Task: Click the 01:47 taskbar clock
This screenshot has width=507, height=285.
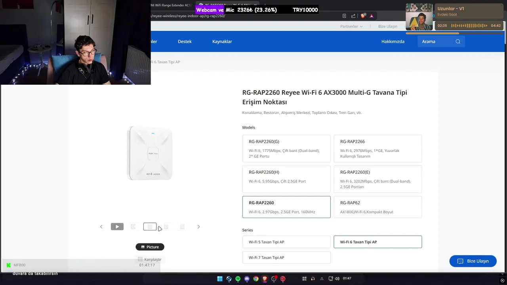Action: [347, 279]
